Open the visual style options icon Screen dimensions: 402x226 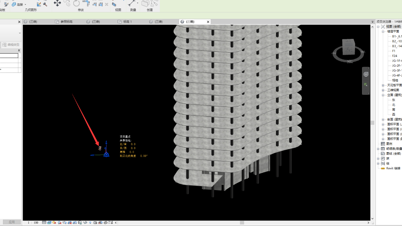point(49,222)
